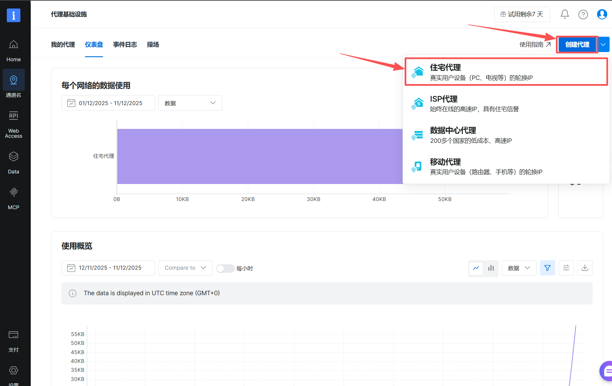Switch to the 我的代理 tab
Screen dimensions: 612x386
coord(63,45)
